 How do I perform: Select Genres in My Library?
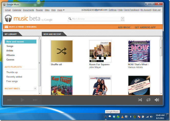pyautogui.click(x=10, y=60)
